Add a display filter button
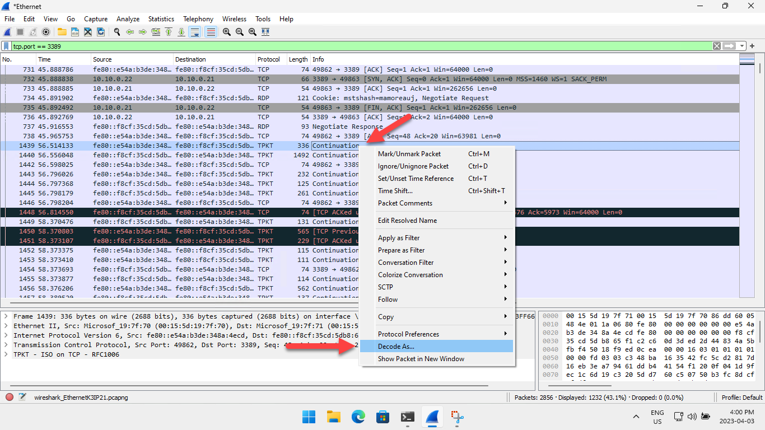This screenshot has width=765, height=430. coord(753,46)
